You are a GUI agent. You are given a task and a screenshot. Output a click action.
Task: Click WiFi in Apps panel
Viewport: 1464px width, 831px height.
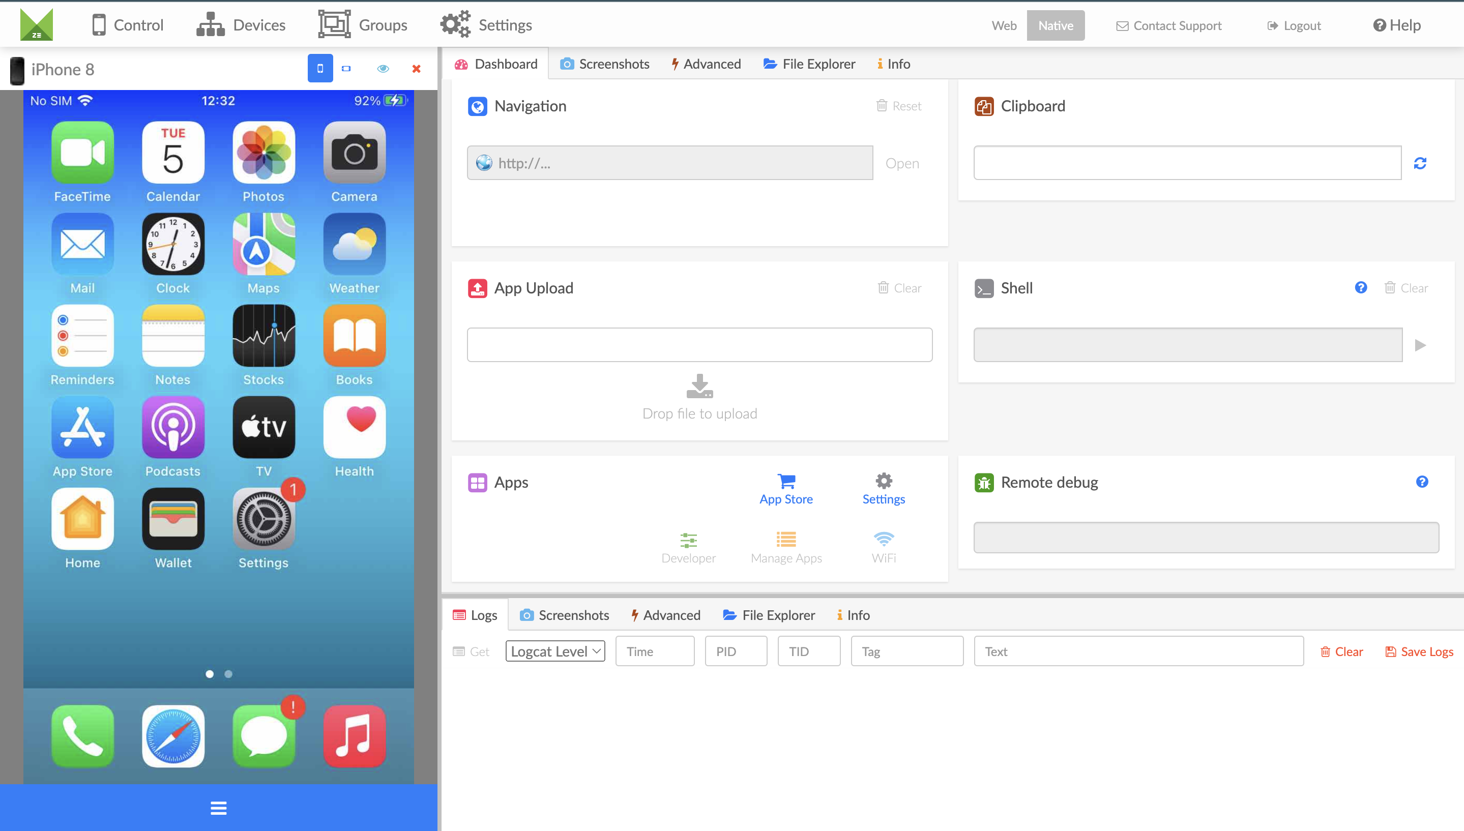coord(884,548)
